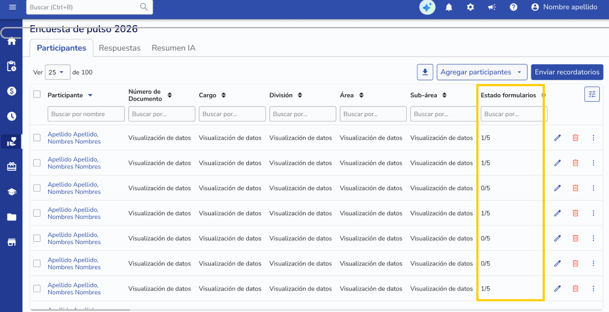
Task: Open settings gear in top bar
Action: (470, 7)
